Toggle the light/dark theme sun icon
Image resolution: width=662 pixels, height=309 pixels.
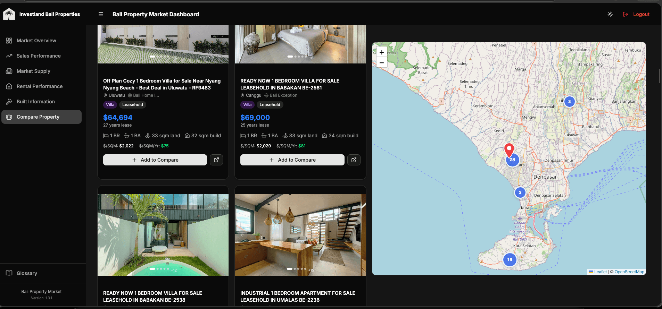[x=610, y=14]
